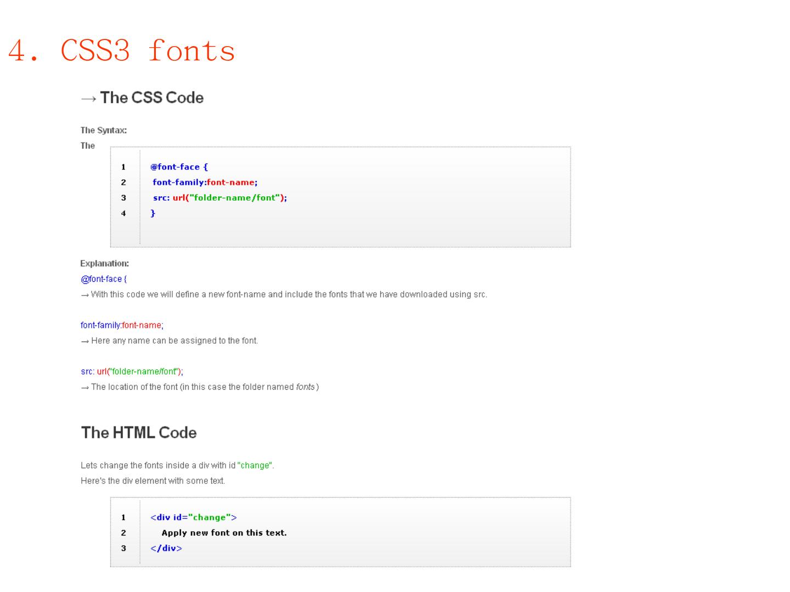Click "src: url" line in the explanation text
Viewport: 790px width, 592px height.
132,372
